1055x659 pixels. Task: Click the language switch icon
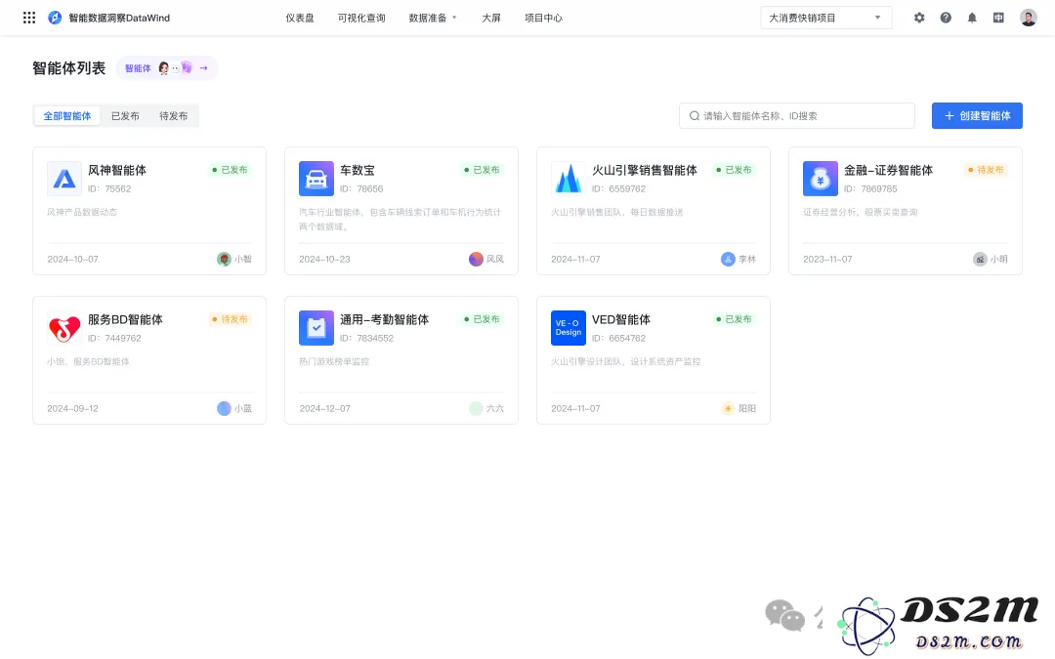tap(998, 18)
